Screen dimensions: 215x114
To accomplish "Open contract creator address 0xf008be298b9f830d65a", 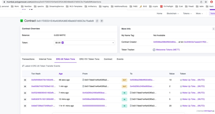I will [x=165, y=42].
